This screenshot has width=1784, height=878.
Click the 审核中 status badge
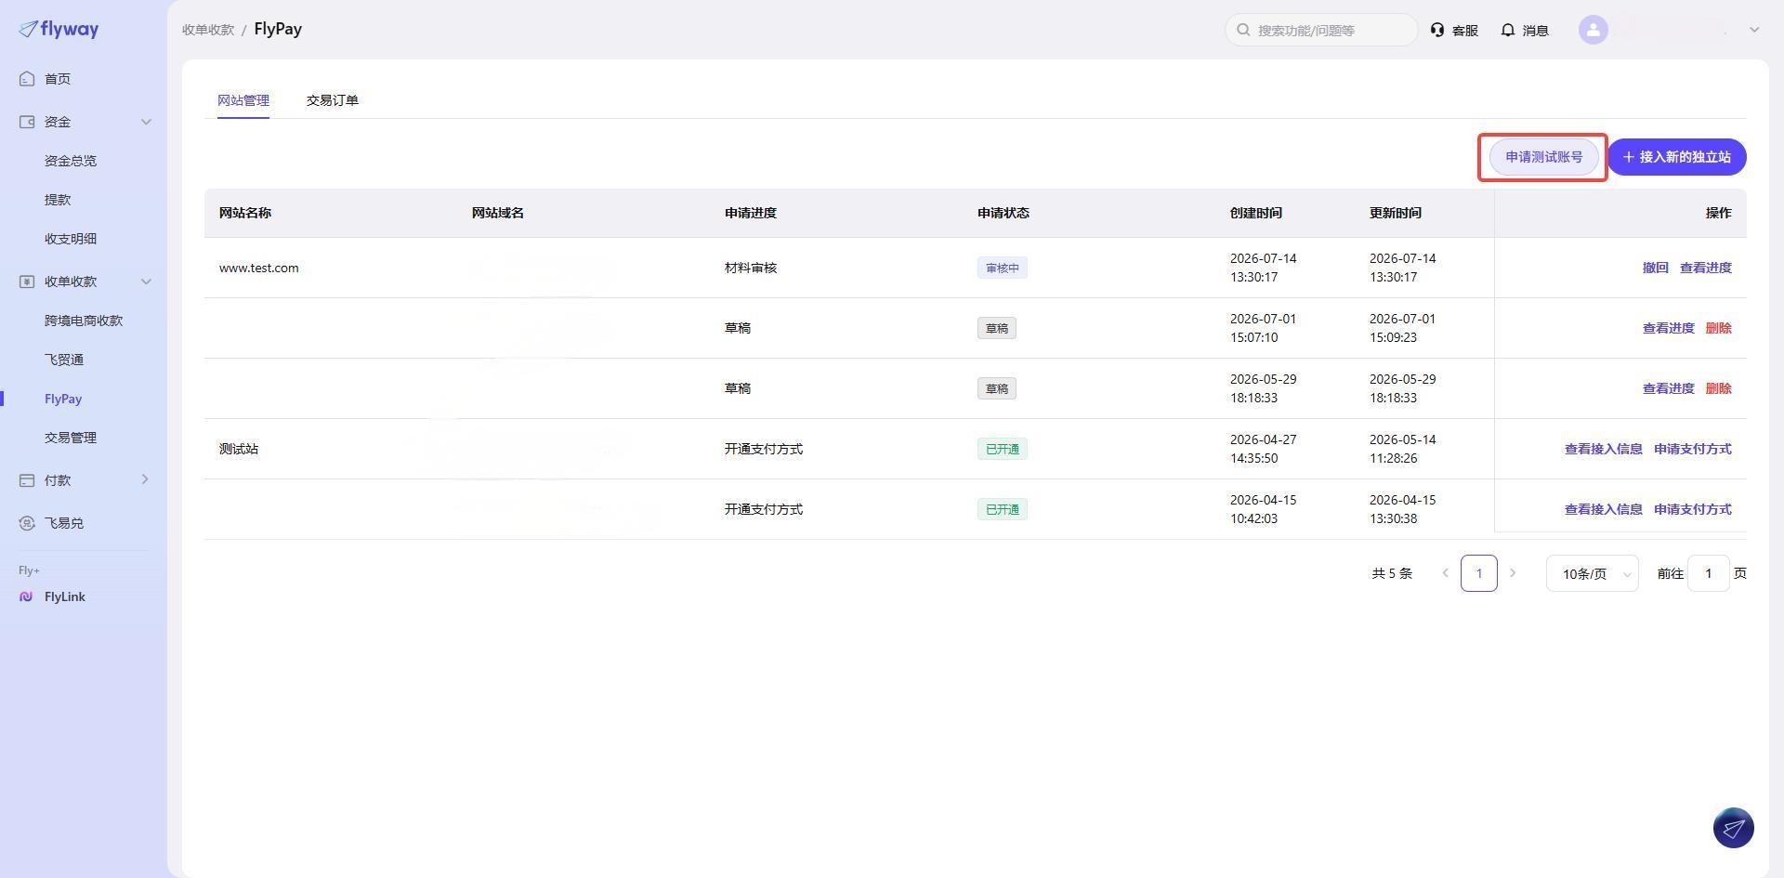(x=1002, y=268)
